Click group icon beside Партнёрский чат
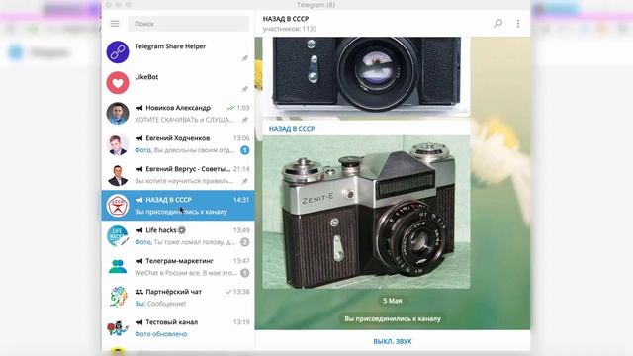Image resolution: width=633 pixels, height=356 pixels. coord(139,292)
